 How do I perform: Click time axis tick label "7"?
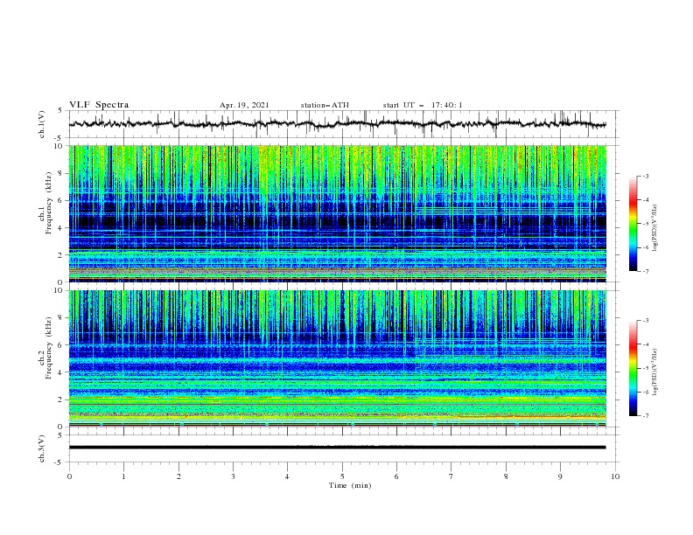tap(451, 476)
